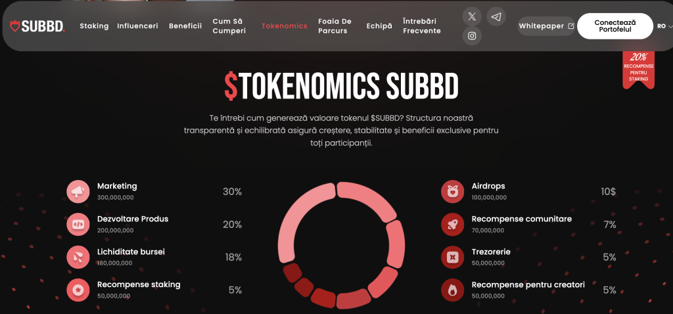Open the X (Twitter) social icon
Image resolution: width=673 pixels, height=314 pixels.
click(x=472, y=16)
